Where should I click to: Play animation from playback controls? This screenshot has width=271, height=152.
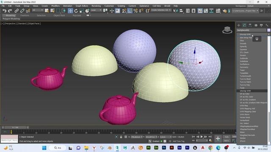click(x=202, y=137)
